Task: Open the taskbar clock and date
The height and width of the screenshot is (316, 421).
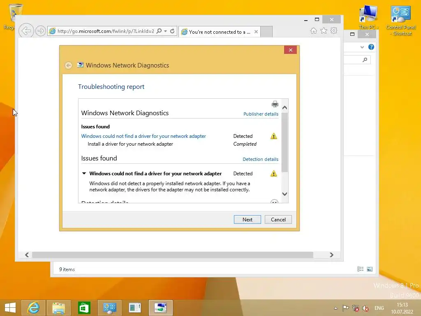Action: (402, 308)
